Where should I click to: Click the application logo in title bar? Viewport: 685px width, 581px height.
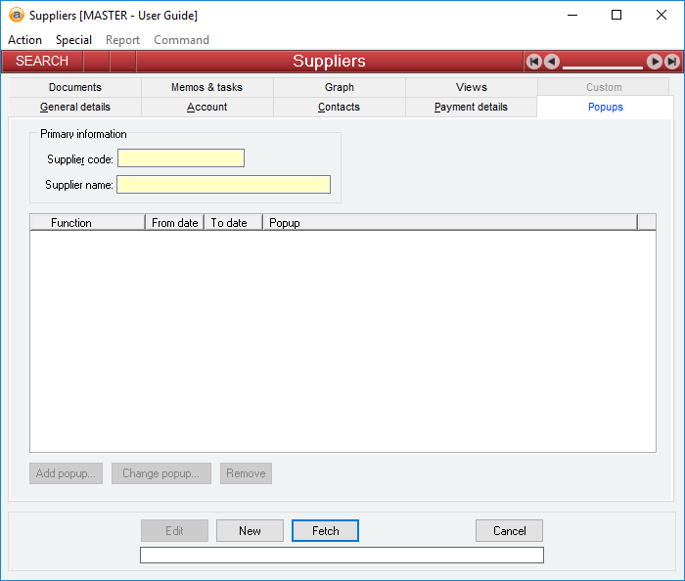16,16
